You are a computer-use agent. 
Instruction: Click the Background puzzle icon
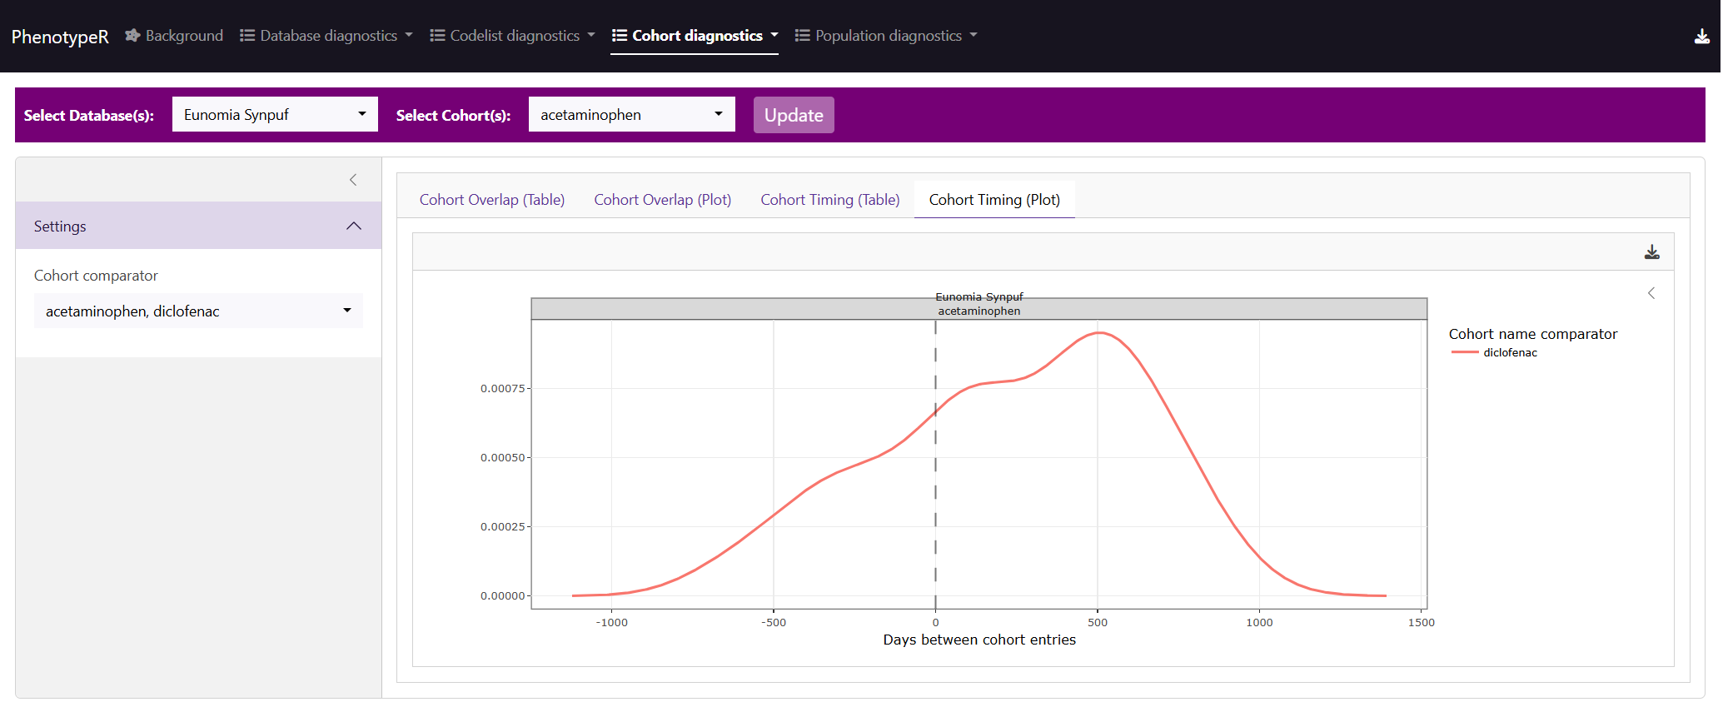pyautogui.click(x=132, y=36)
